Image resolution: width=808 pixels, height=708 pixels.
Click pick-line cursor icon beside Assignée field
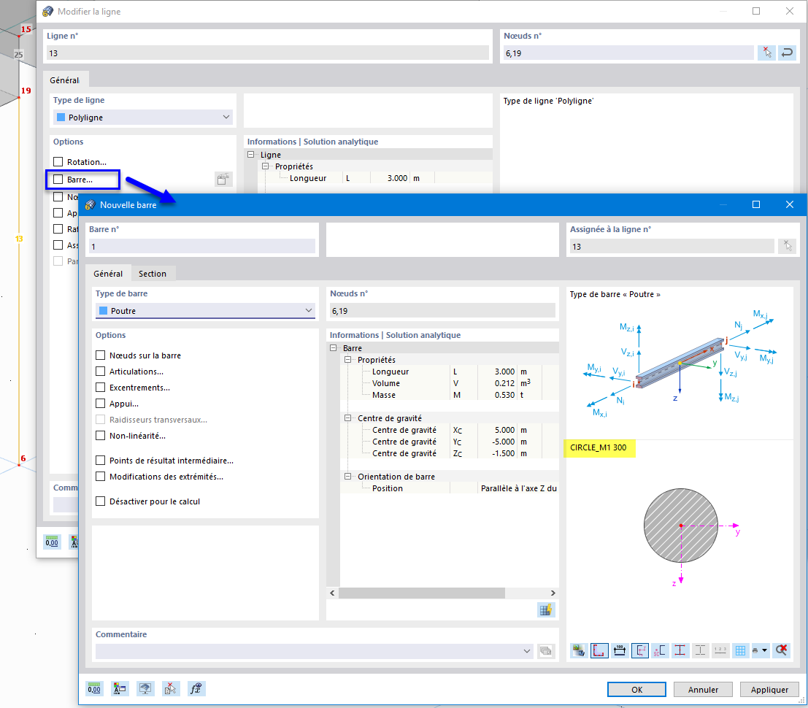click(x=788, y=246)
